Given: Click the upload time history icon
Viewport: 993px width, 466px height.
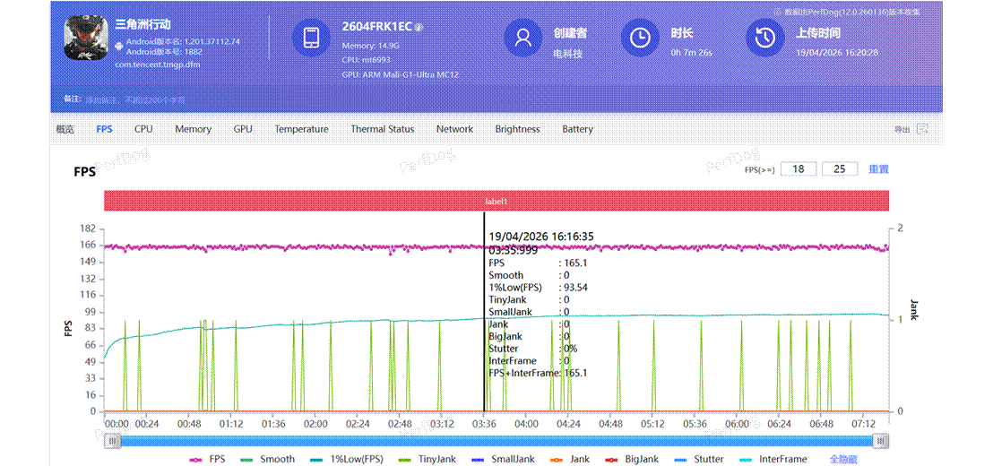Looking at the screenshot, I should [764, 38].
